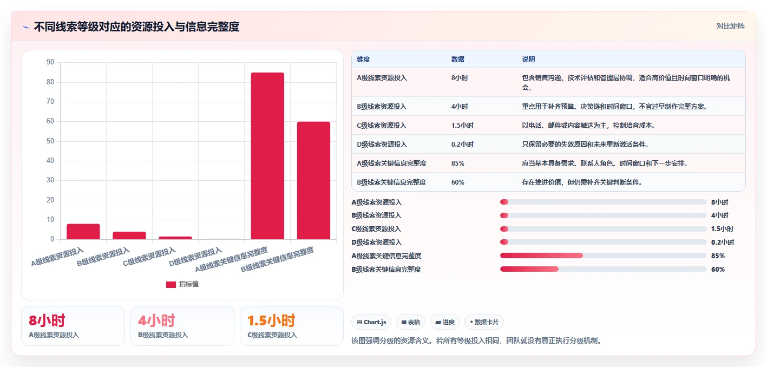Click the 60% value beside the progress bar
This screenshot has height=367, width=767.
tap(718, 270)
